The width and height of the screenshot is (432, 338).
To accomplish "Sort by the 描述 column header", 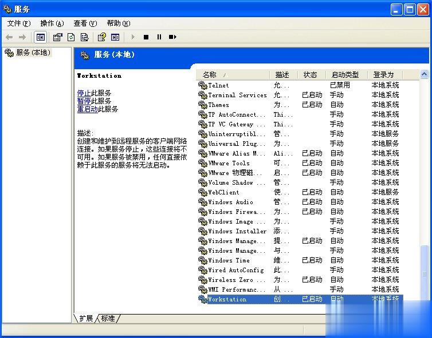I will [x=284, y=74].
